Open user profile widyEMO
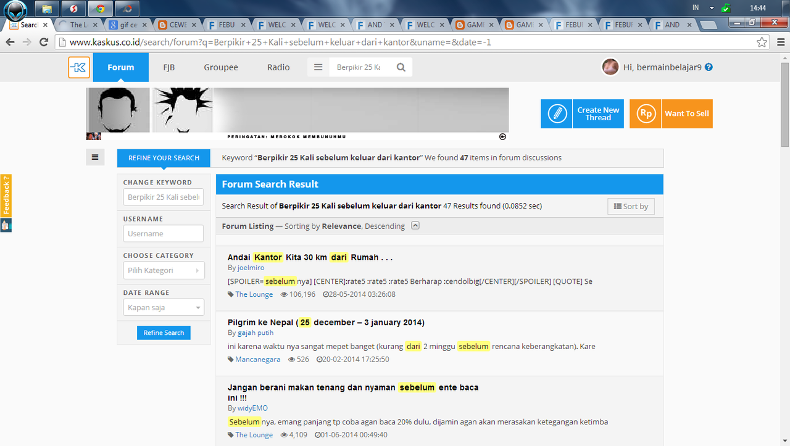The width and height of the screenshot is (790, 446). 252,408
